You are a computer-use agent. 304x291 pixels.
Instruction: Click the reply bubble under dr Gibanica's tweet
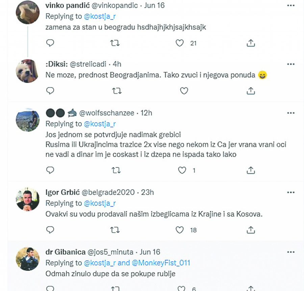(50, 288)
